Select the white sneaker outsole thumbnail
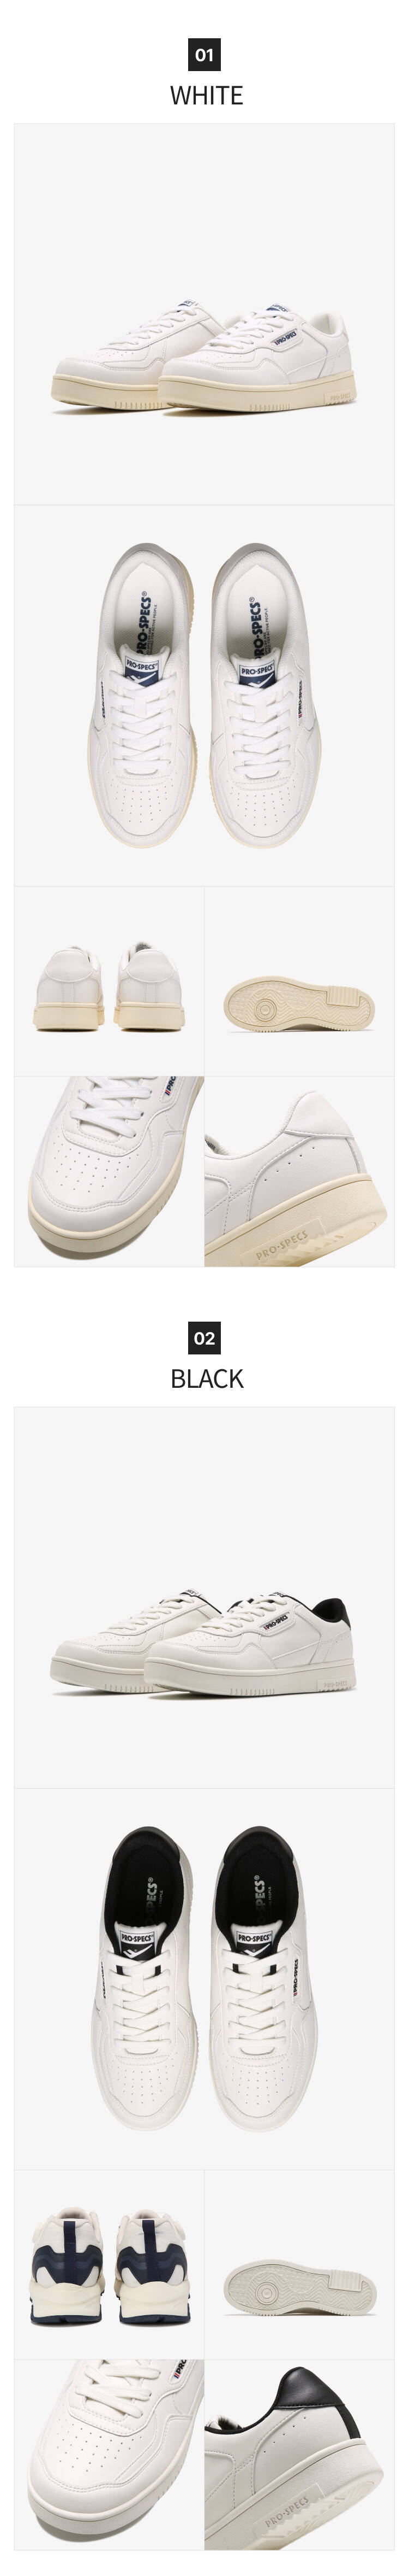 click(x=300, y=981)
